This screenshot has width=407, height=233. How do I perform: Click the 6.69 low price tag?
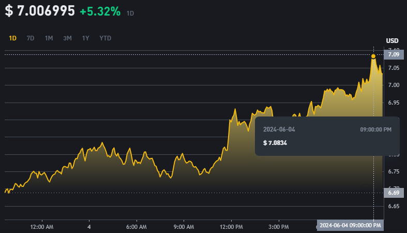[x=393, y=193]
